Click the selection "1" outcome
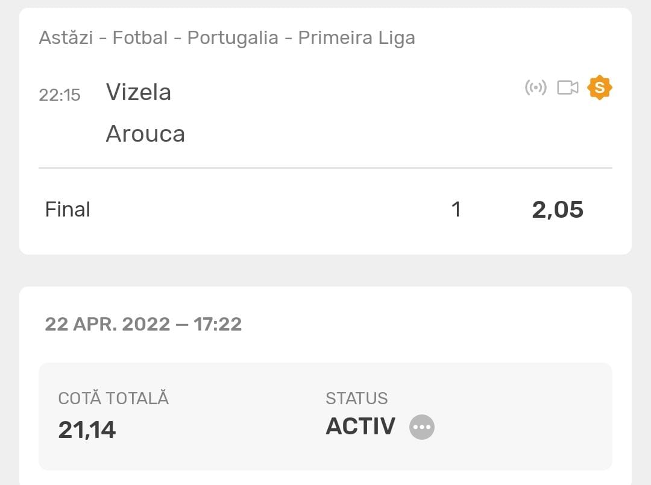 click(456, 209)
